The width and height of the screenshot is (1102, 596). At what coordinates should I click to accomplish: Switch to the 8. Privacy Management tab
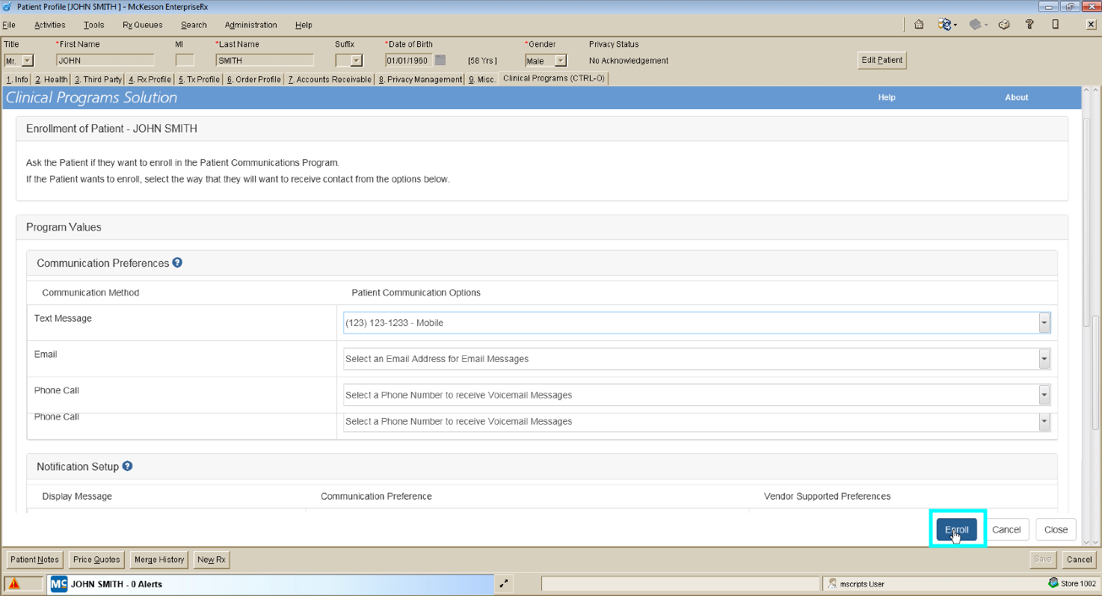click(x=419, y=79)
